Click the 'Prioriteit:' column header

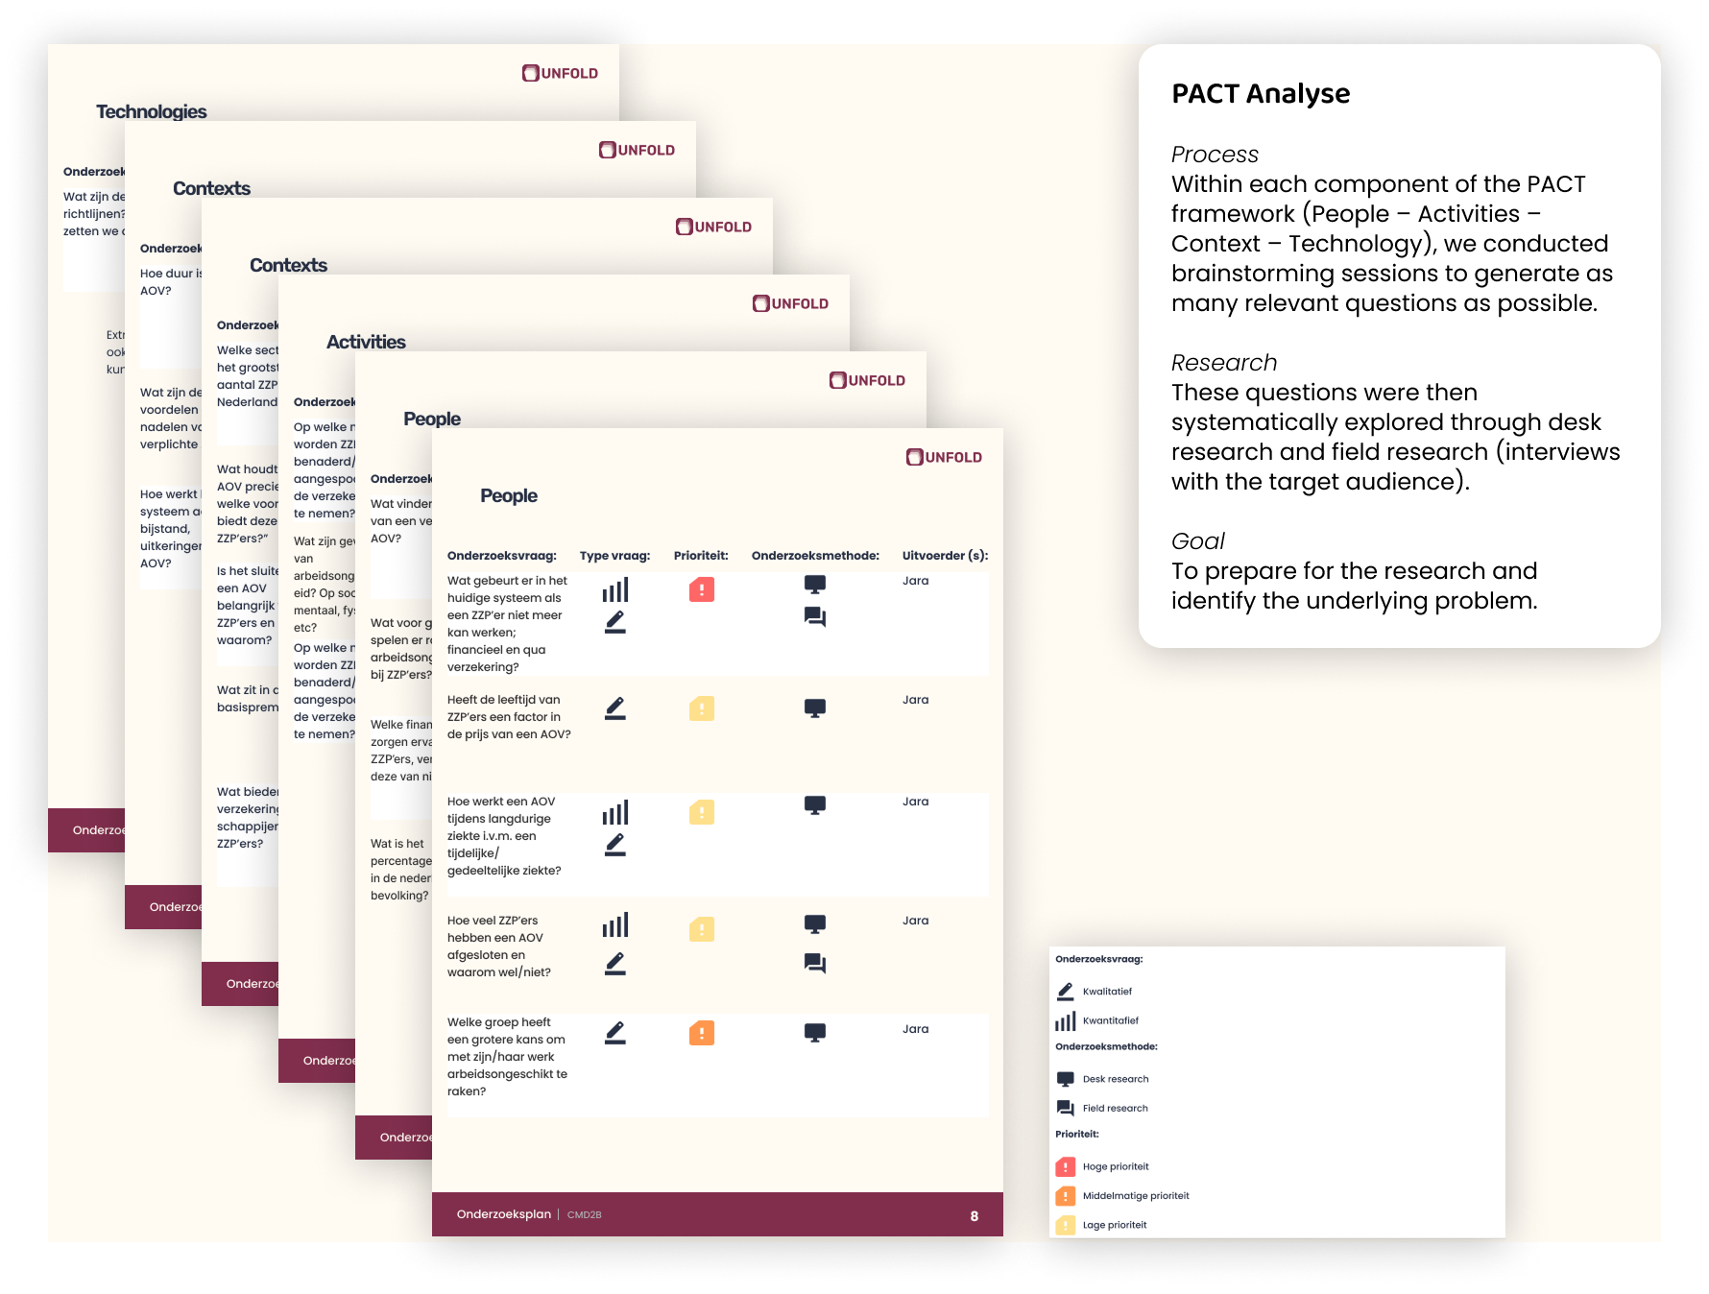pyautogui.click(x=701, y=555)
